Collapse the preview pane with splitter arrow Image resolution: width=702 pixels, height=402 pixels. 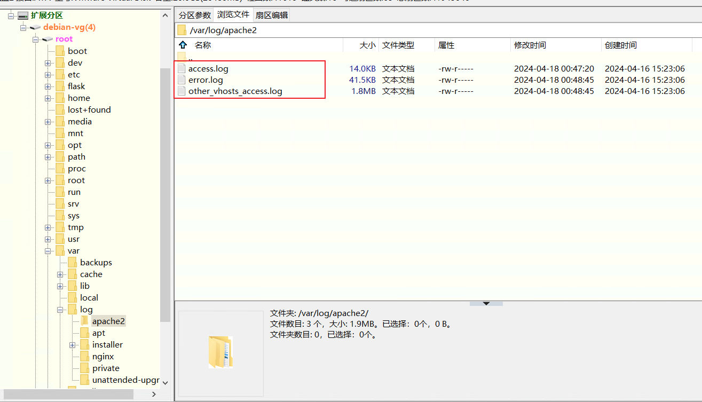click(486, 303)
